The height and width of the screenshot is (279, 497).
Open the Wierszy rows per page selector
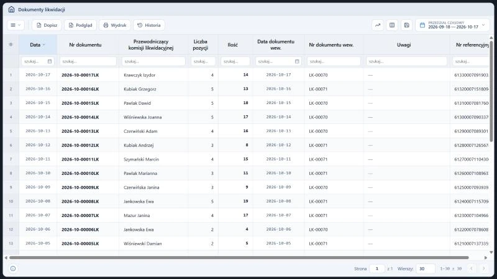pos(426,268)
